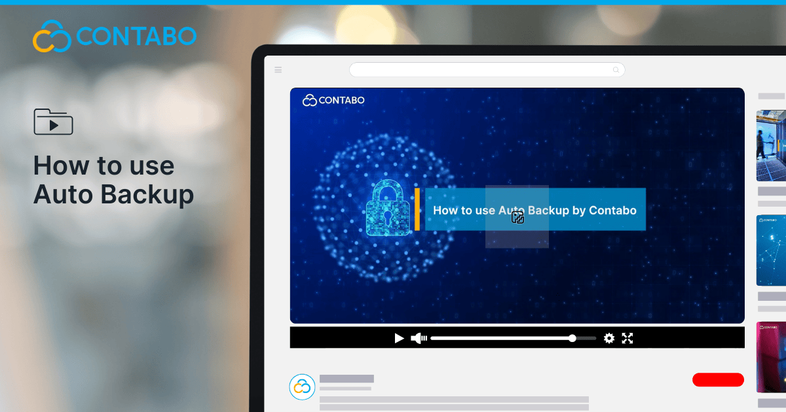Screen dimensions: 786x412
Task: Open the blue network thumbnail in the sidebar
Action: pos(771,250)
